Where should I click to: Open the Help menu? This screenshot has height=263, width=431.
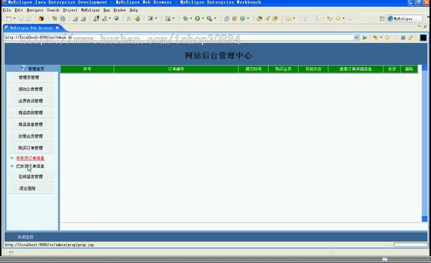point(134,10)
